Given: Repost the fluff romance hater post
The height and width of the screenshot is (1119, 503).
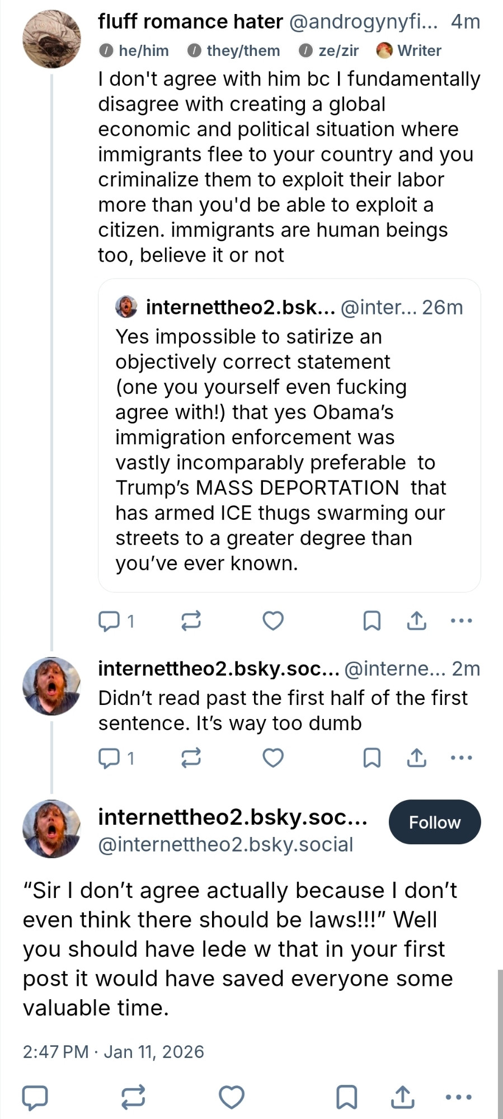Looking at the screenshot, I should click(x=191, y=621).
